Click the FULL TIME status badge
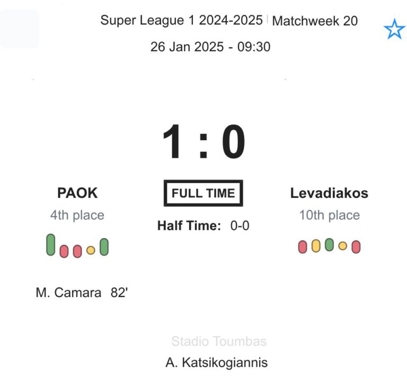The width and height of the screenshot is (407, 378). tap(203, 193)
